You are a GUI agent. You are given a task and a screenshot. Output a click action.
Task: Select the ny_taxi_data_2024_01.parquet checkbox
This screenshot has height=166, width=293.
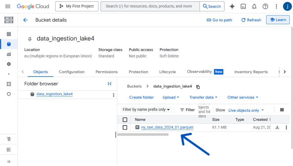point(125,127)
